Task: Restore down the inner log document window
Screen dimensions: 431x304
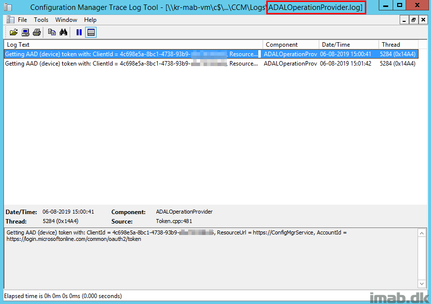Action: coord(414,20)
